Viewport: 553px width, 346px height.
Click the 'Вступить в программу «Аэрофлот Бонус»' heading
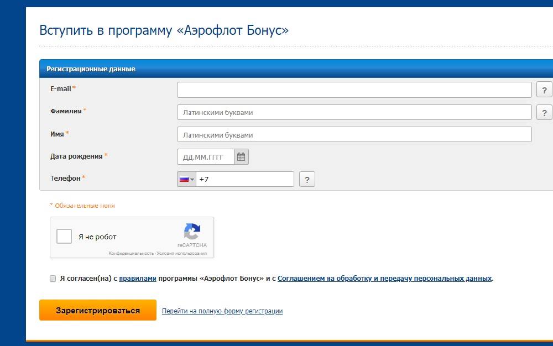164,30
